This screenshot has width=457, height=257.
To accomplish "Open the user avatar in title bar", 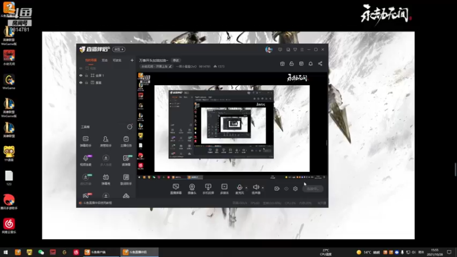I will click(x=268, y=50).
